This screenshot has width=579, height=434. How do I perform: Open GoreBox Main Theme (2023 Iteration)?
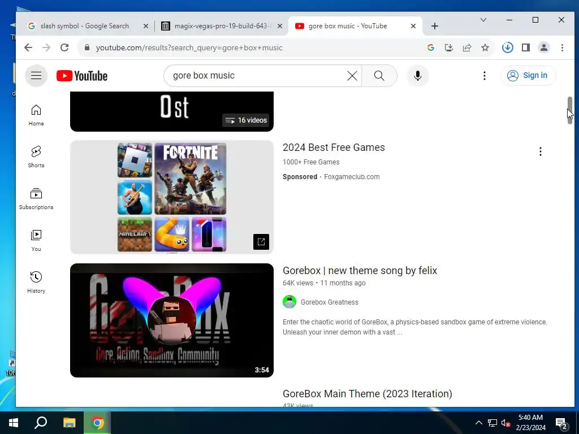pos(368,394)
